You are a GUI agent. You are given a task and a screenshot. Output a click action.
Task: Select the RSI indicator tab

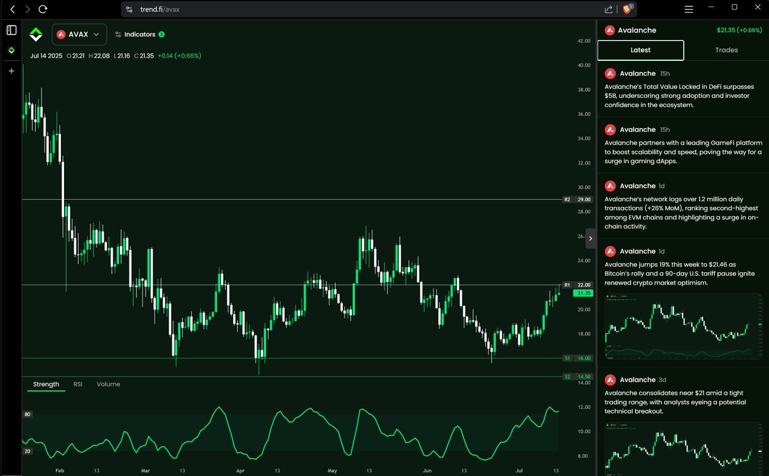(78, 384)
